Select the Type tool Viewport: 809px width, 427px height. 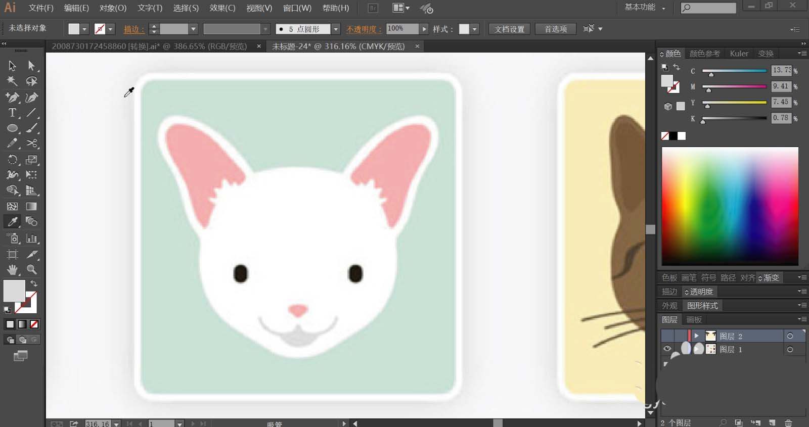pos(12,113)
